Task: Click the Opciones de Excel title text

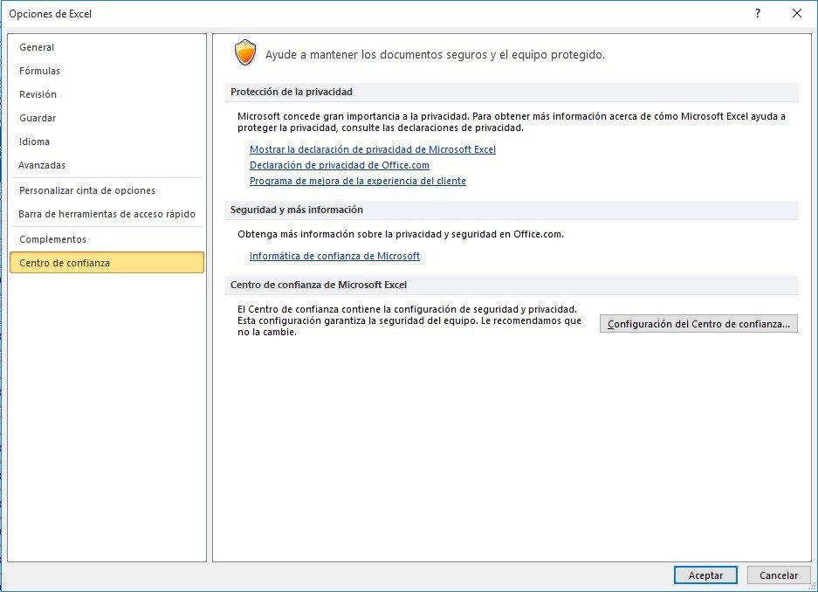Action: (x=50, y=14)
